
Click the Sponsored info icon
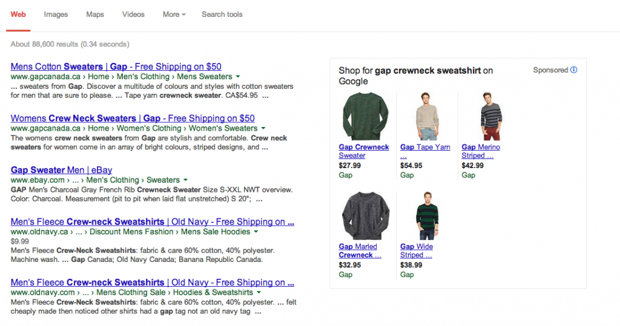click(x=574, y=70)
